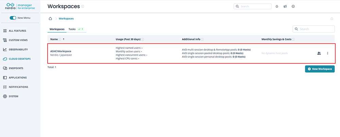The image size is (340, 137).
Task: Focus the workspaces table Search field
Action: pos(313,29)
